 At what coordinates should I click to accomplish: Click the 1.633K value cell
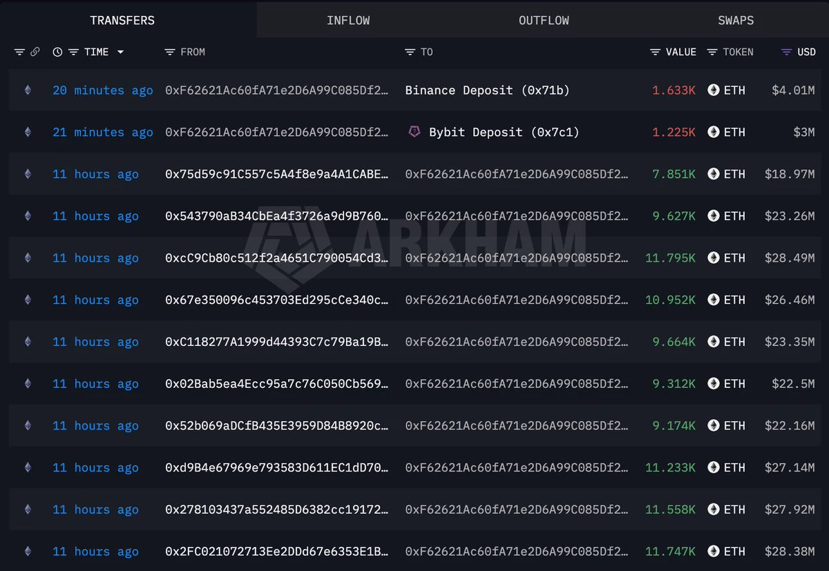pyautogui.click(x=674, y=90)
